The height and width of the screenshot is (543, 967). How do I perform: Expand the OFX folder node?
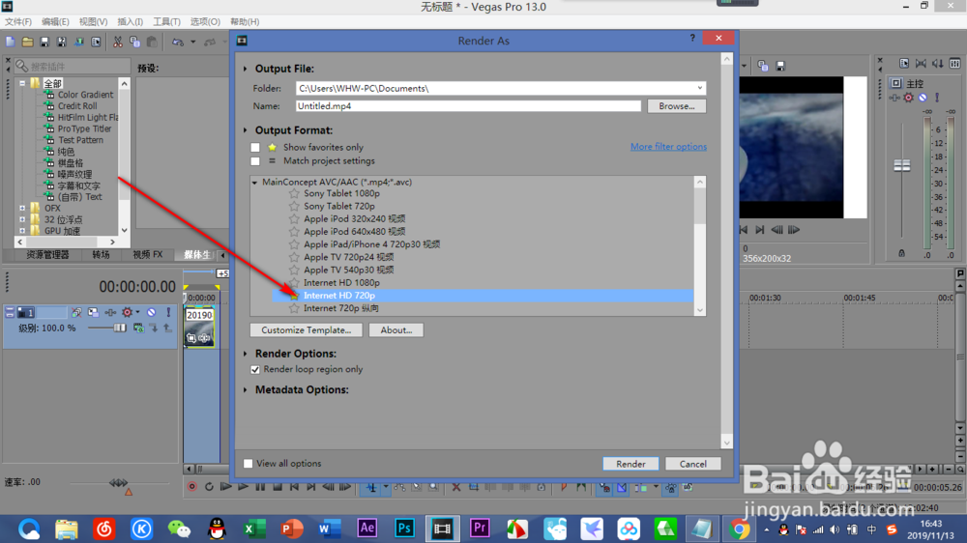click(x=22, y=209)
